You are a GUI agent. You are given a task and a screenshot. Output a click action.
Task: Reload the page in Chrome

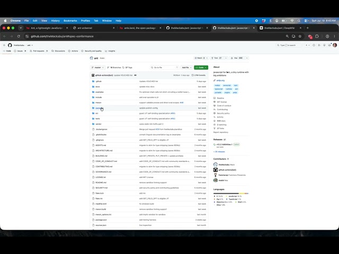point(19,37)
